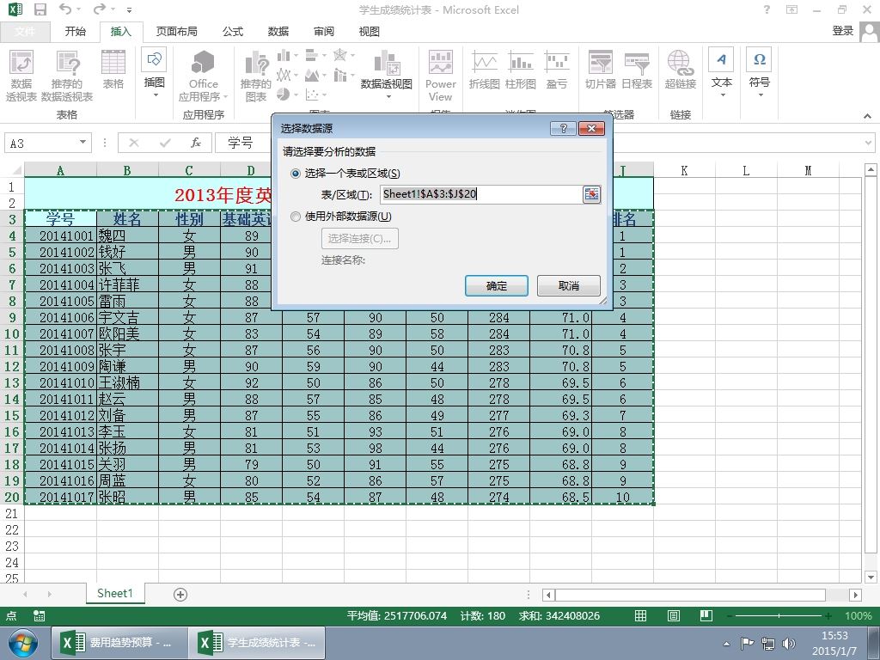Click the Redo arrow icon
880x660 pixels.
click(x=100, y=9)
